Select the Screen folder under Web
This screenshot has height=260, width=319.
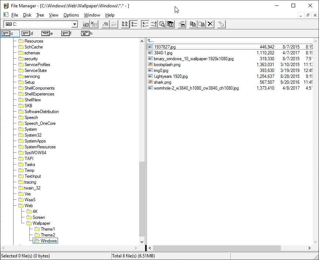pyautogui.click(x=39, y=217)
